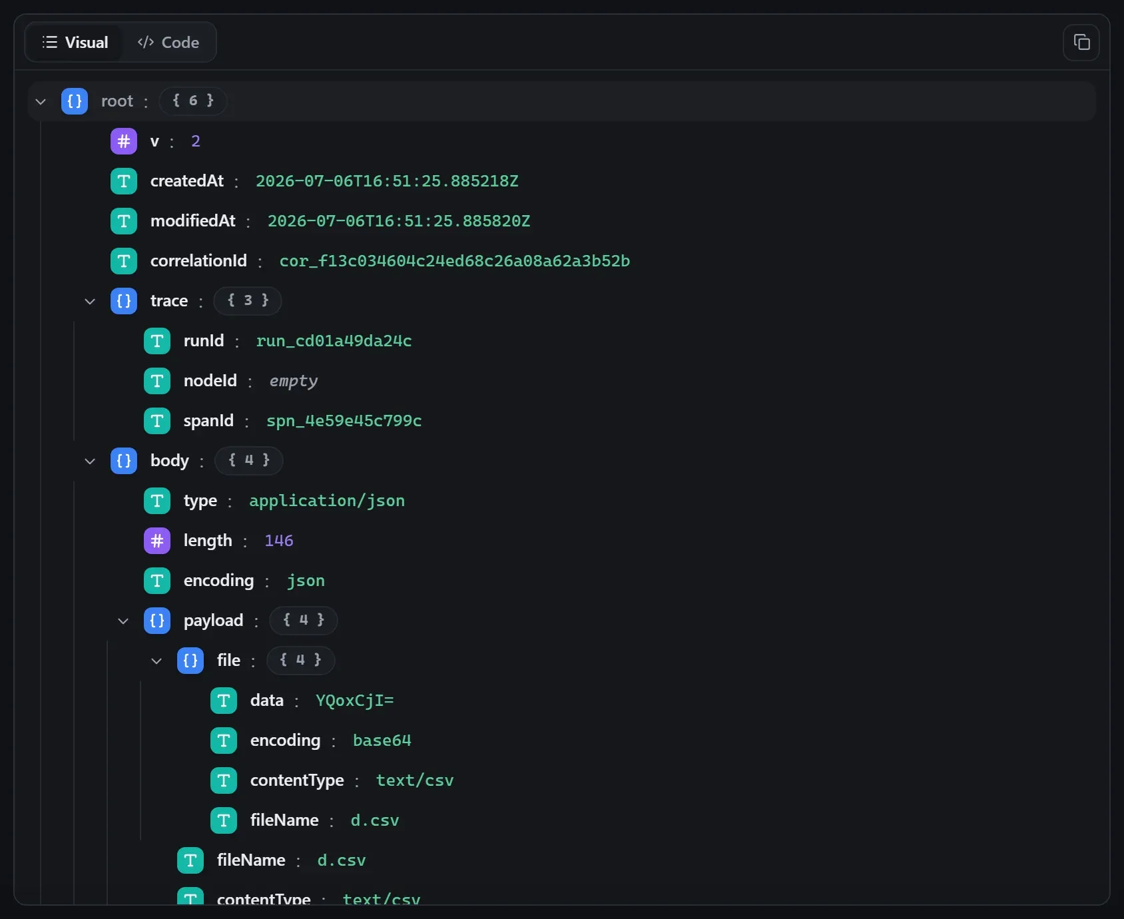This screenshot has width=1124, height=919.
Task: Click the number icon beside v
Action: point(124,141)
